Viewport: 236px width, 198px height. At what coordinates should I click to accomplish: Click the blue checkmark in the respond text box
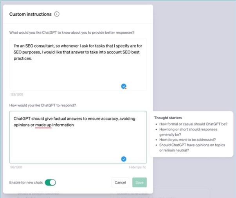coord(124,159)
